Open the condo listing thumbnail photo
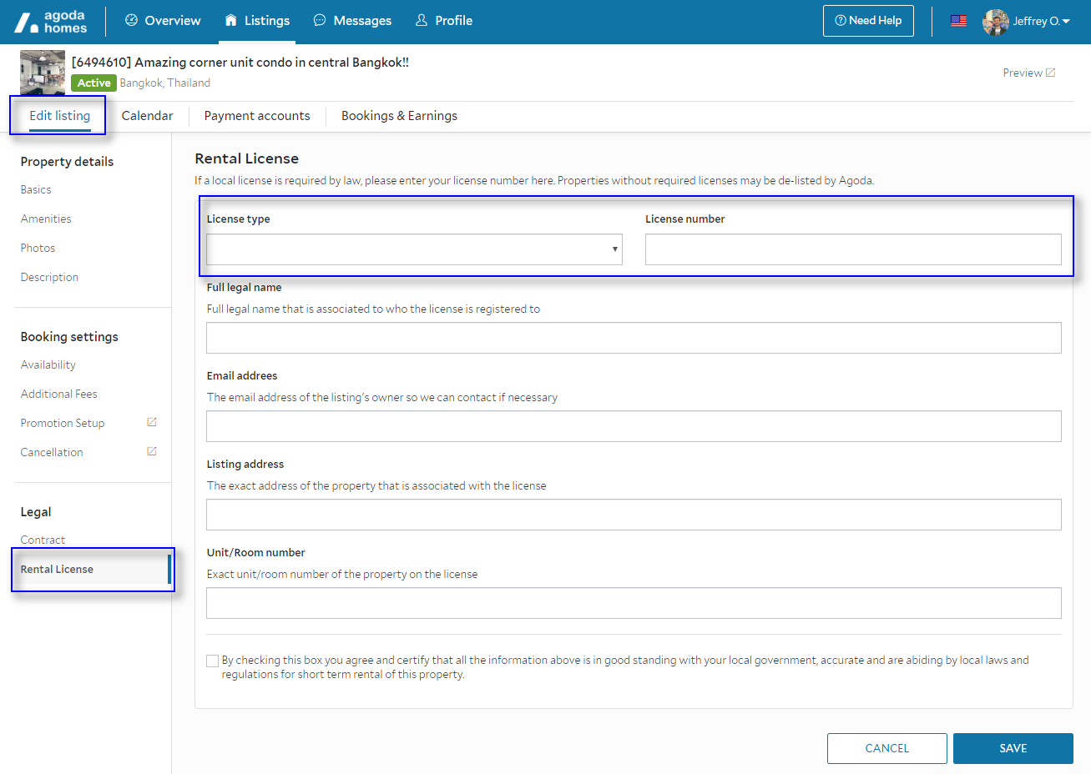The width and height of the screenshot is (1091, 774). (x=43, y=73)
